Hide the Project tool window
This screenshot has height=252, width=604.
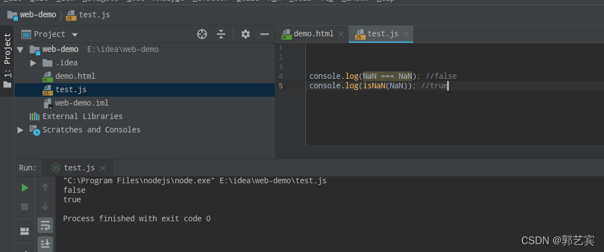[264, 34]
